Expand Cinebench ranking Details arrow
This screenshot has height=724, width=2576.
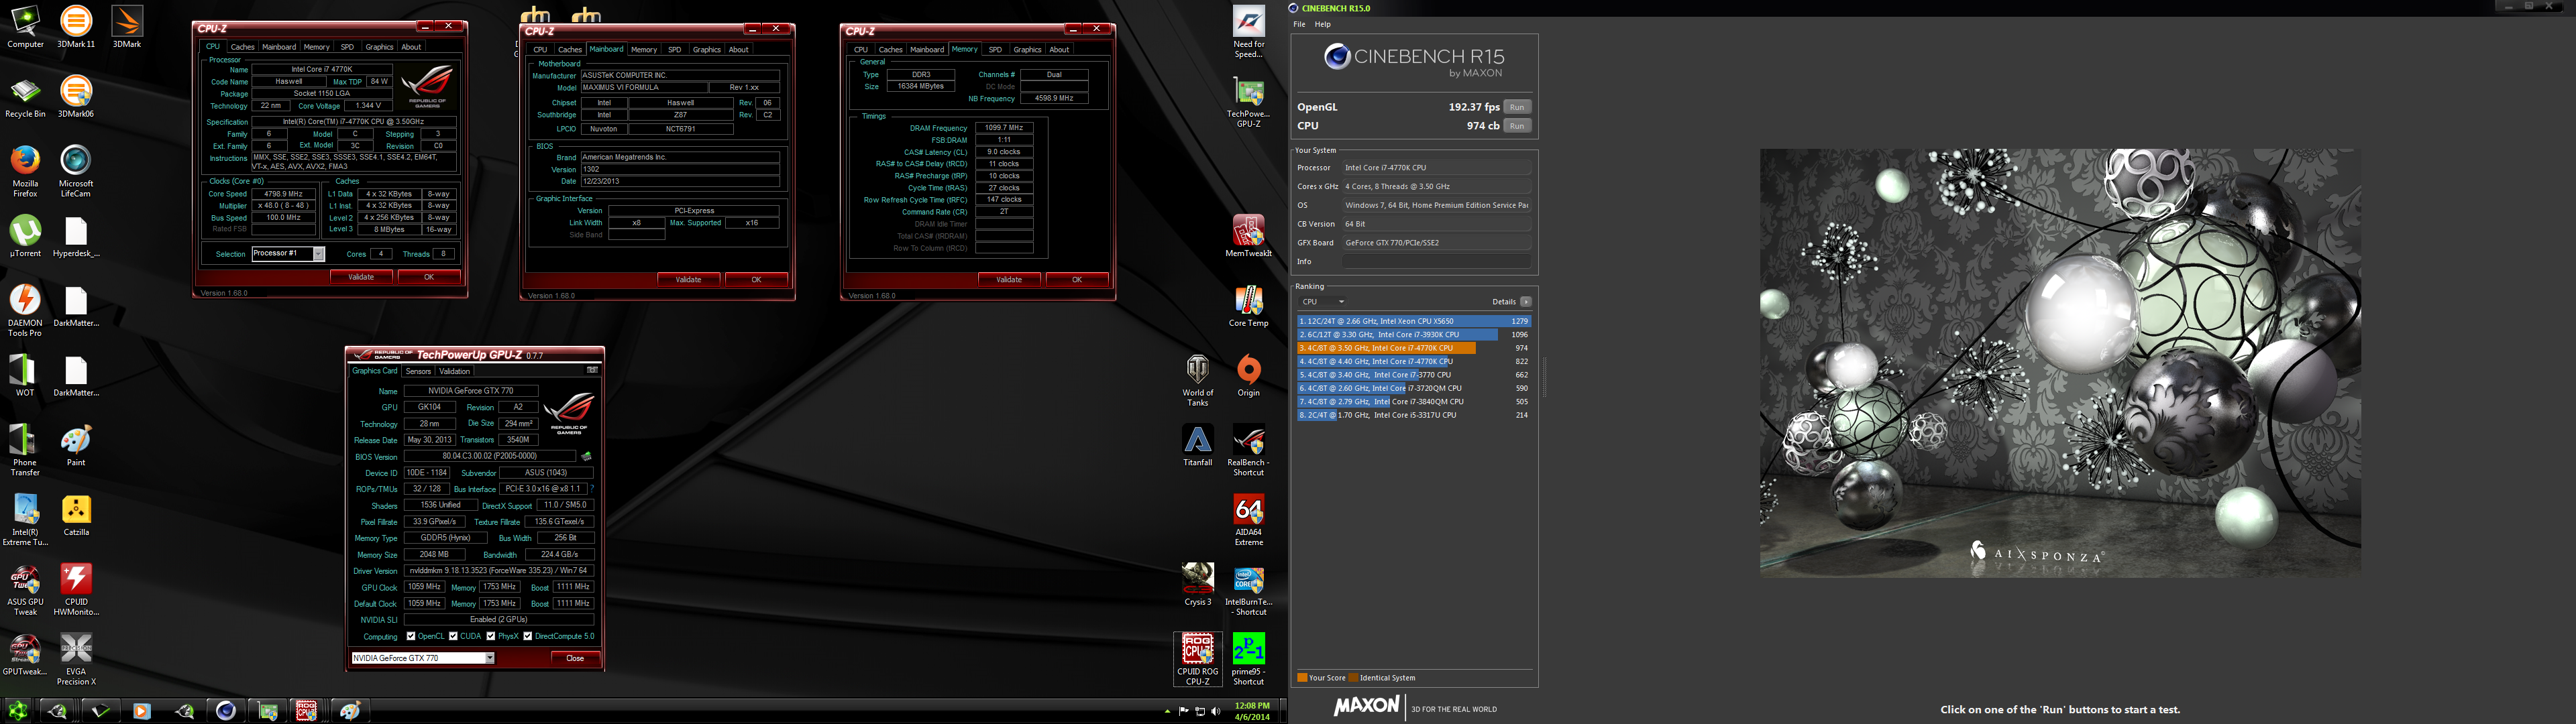click(1526, 302)
